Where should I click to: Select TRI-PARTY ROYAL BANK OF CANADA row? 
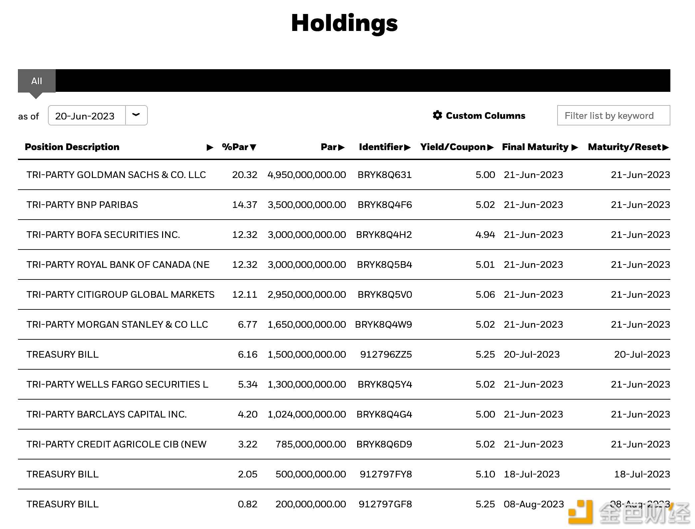click(344, 264)
